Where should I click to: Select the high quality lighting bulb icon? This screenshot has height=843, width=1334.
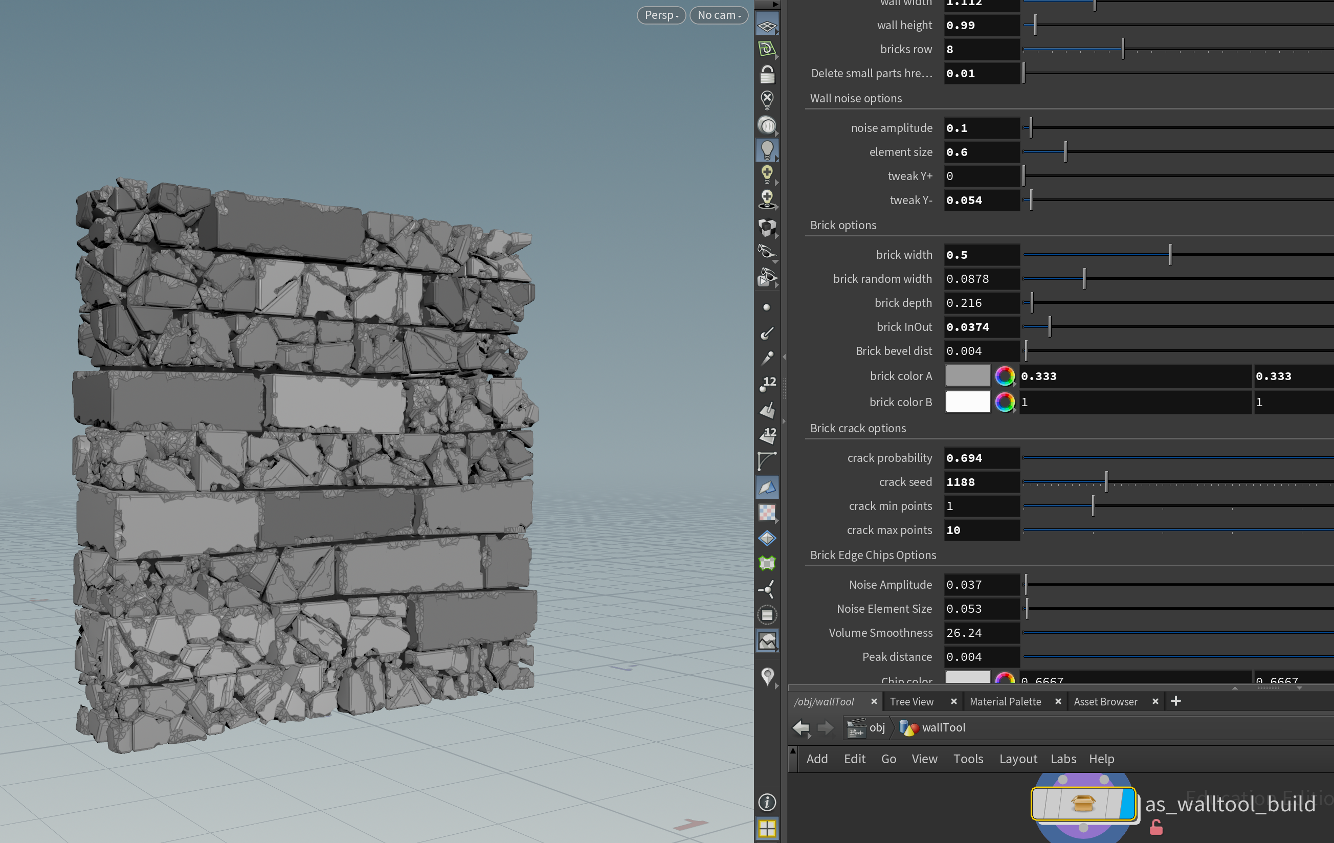[x=767, y=174]
